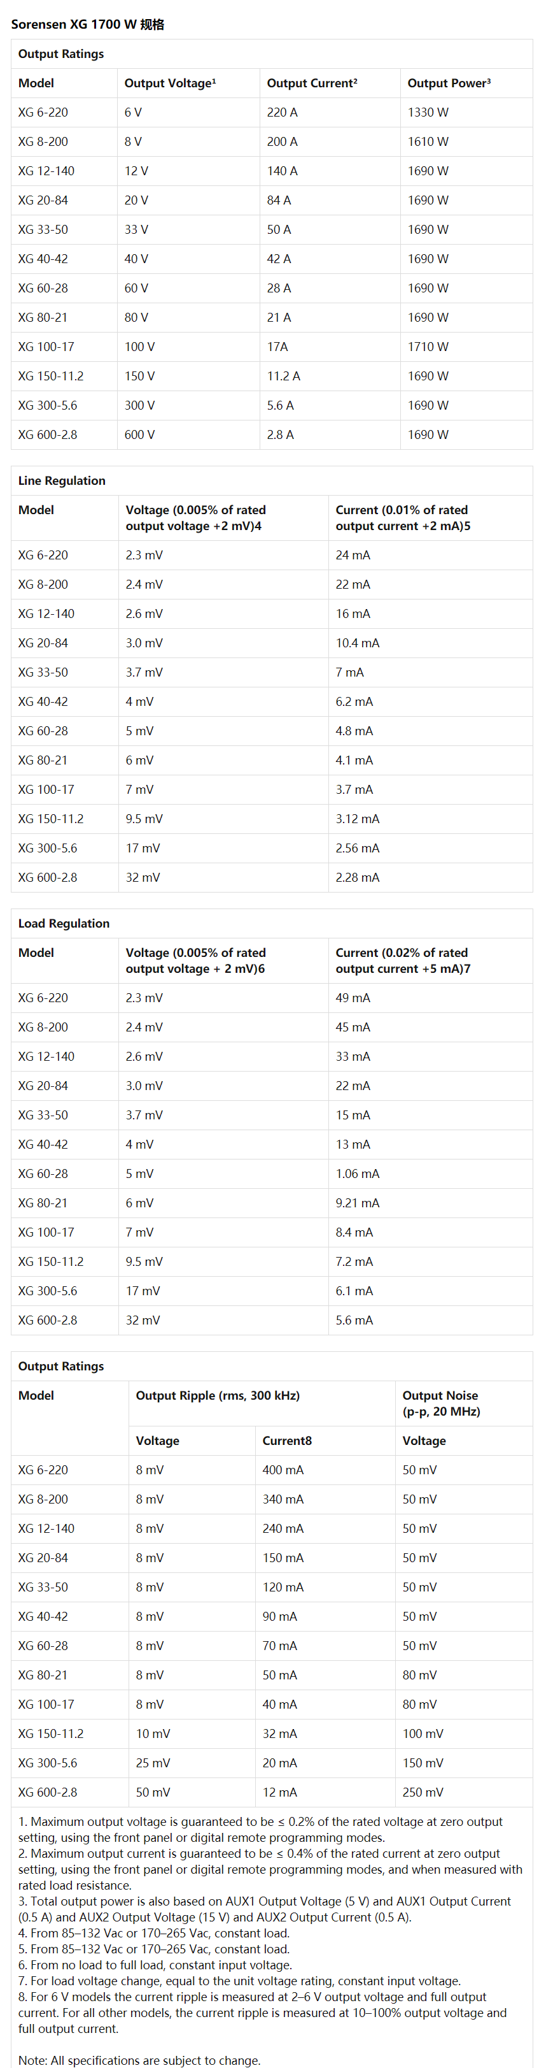Select the 10.4 mA line regulation cell
The image size is (539, 2068).
tap(358, 643)
